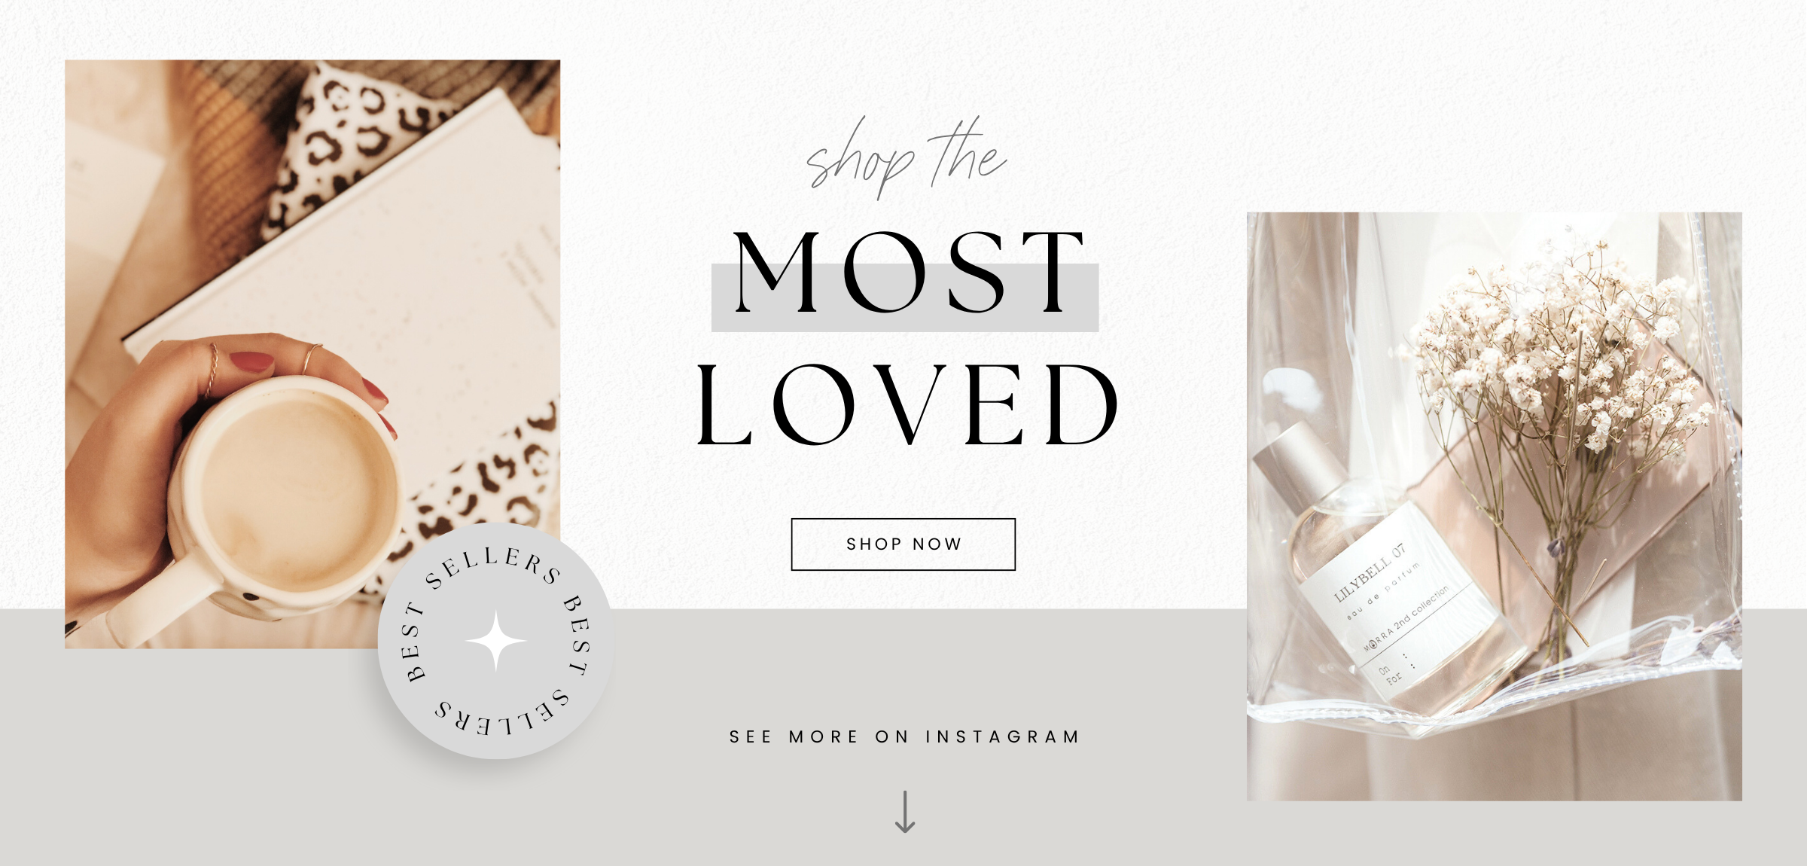Click the MOST heading word
1807x866 pixels.
(x=908, y=272)
